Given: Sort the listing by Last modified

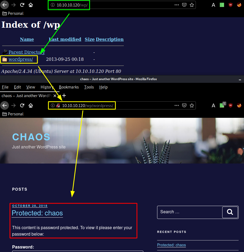Looking at the screenshot, I should pos(65,39).
